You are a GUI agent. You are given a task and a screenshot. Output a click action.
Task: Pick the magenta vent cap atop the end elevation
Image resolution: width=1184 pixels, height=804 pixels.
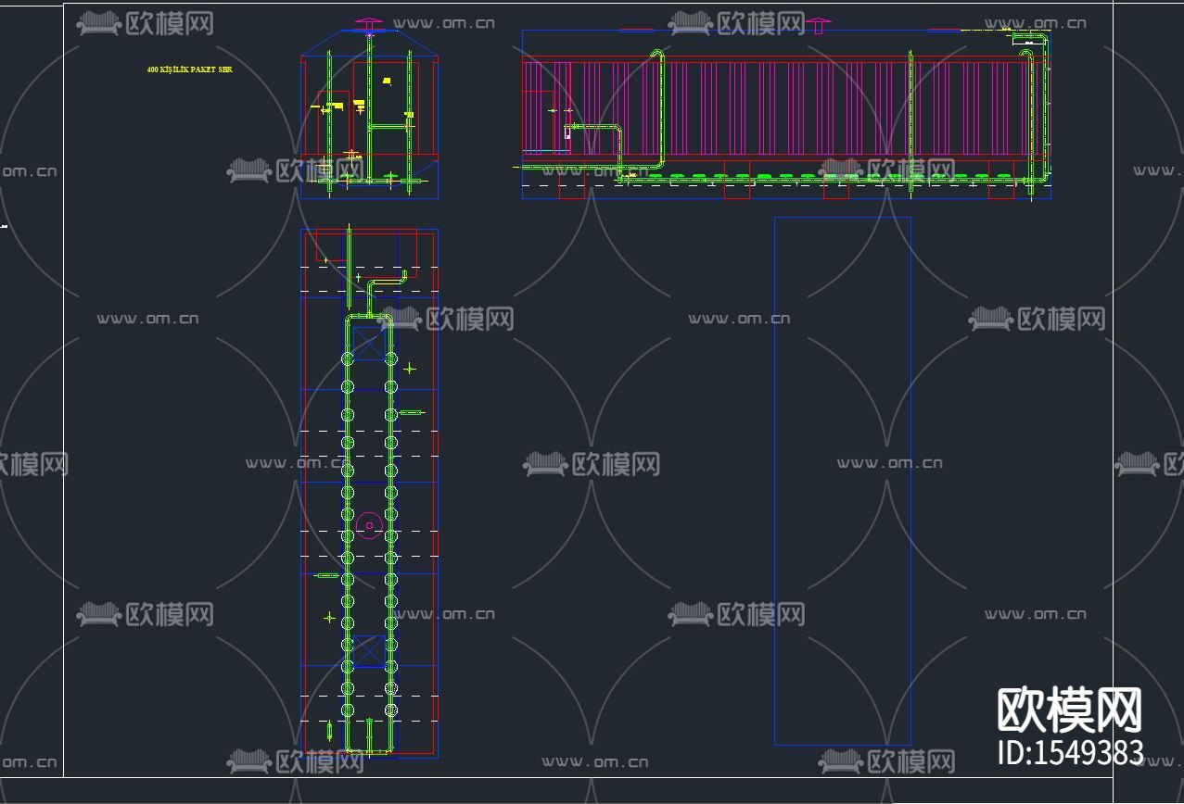(370, 22)
